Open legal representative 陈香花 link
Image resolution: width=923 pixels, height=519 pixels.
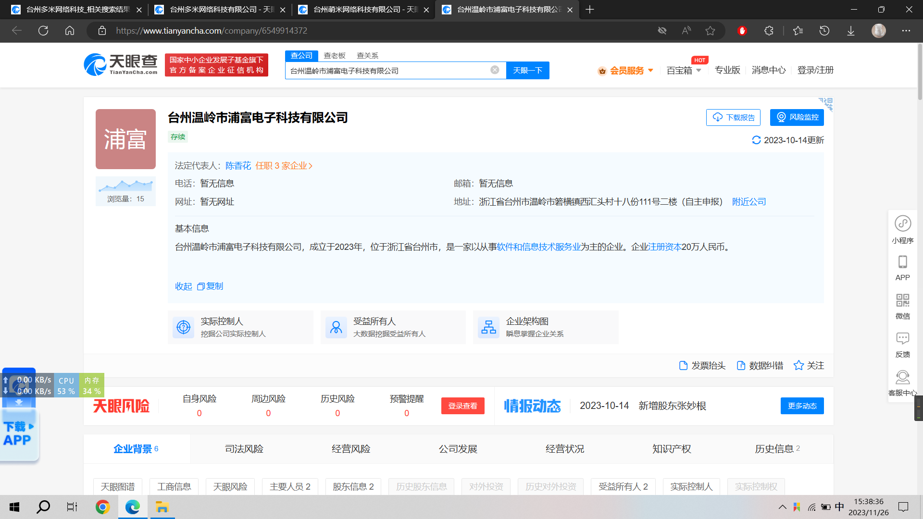click(x=238, y=166)
